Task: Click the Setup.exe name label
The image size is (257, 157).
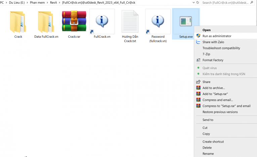Action: tap(186, 37)
